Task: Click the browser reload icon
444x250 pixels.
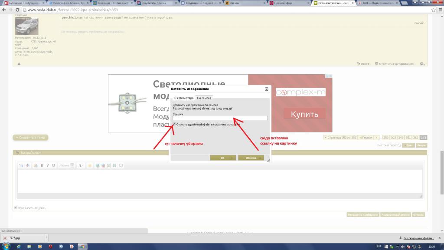Action: [x=16, y=10]
